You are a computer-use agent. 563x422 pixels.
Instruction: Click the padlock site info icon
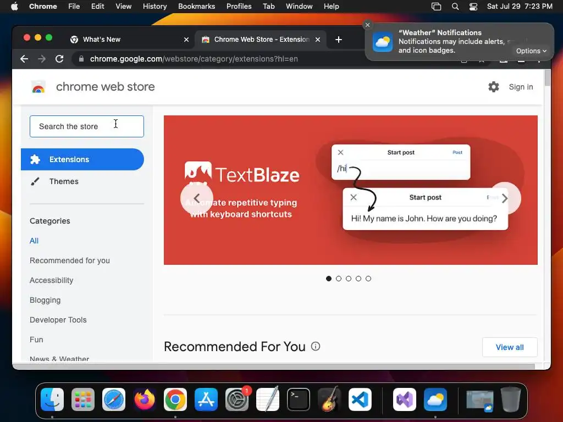point(81,59)
